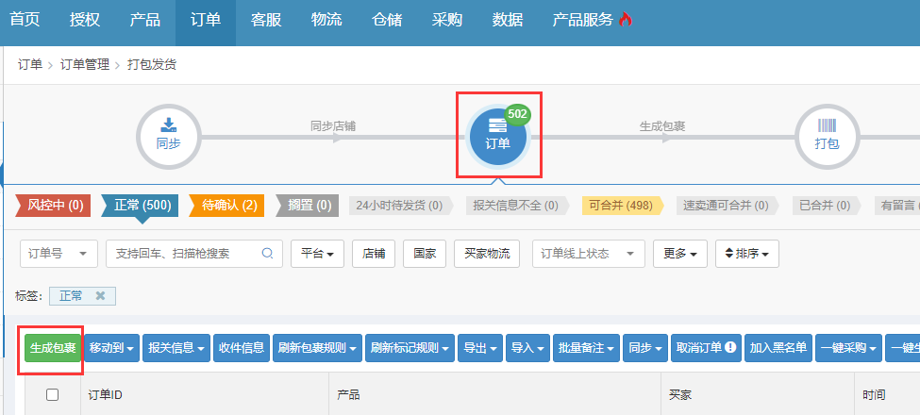Click the 买家 column header
Screen dimensions: 920x415
click(680, 395)
